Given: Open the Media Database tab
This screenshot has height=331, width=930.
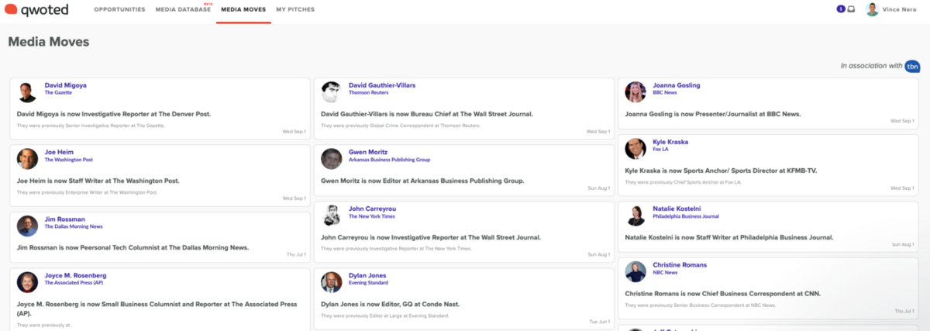Looking at the screenshot, I should point(182,10).
